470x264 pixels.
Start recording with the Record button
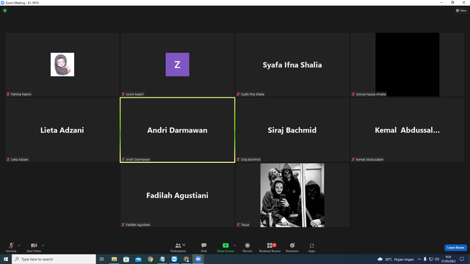tap(247, 247)
